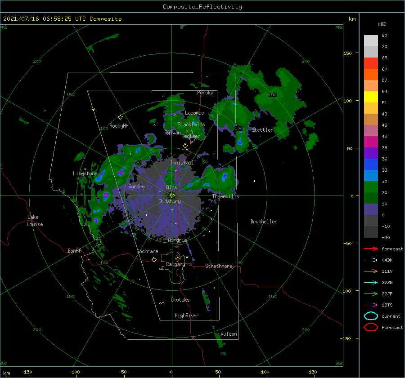This screenshot has width=405, height=378.
Task: Select the blue 33-36 dBZ swatch
Action: (371, 165)
